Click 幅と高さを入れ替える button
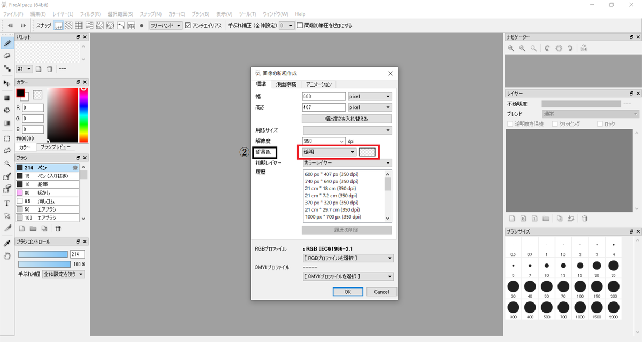The width and height of the screenshot is (642, 342). [347, 119]
